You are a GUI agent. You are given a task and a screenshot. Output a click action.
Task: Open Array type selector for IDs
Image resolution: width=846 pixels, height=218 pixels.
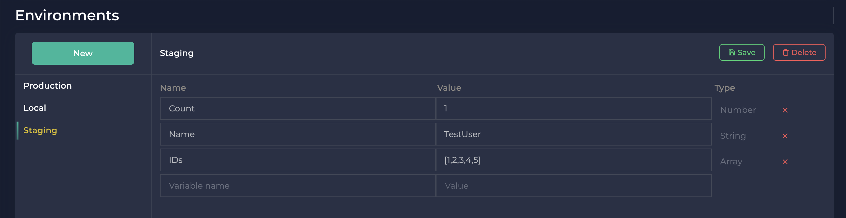tap(731, 162)
